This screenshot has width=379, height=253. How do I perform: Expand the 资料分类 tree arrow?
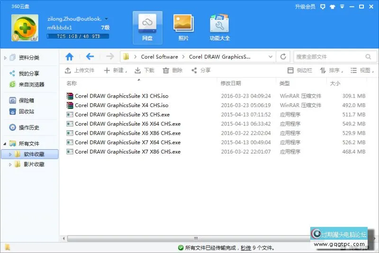pyautogui.click(x=5, y=58)
